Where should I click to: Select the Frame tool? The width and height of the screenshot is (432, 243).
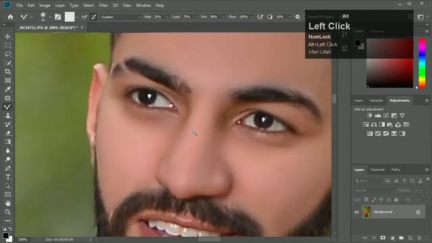[7, 80]
